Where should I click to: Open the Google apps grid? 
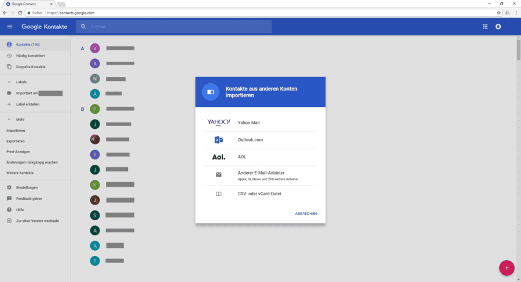pyautogui.click(x=485, y=27)
